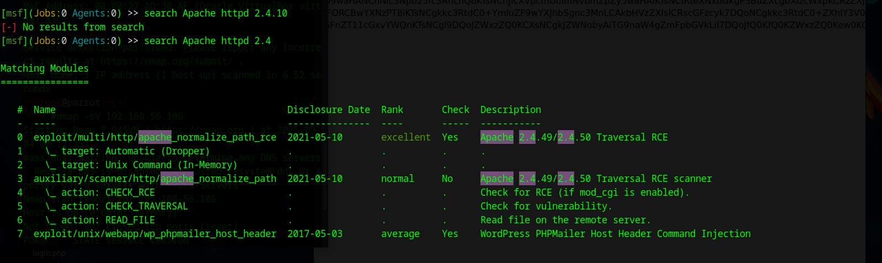Click 'Apache 2.4.49/2.4.50 Traversal RCE scanner' description

pyautogui.click(x=596, y=179)
